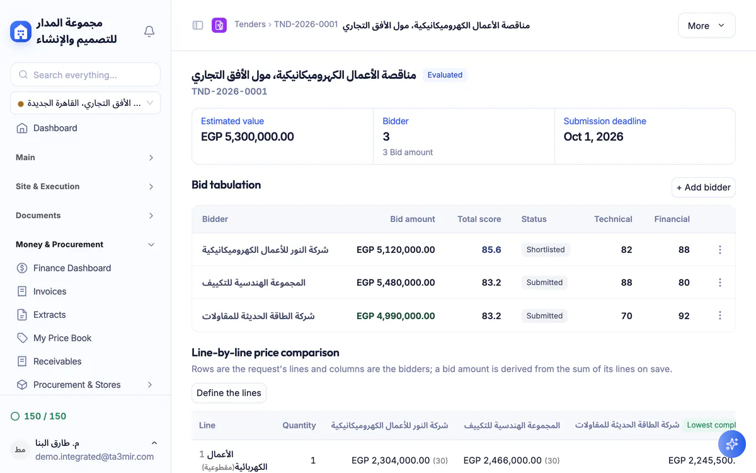756x473 pixels.
Task: Click line price EGP 2,304,000.00
Action: 391,460
